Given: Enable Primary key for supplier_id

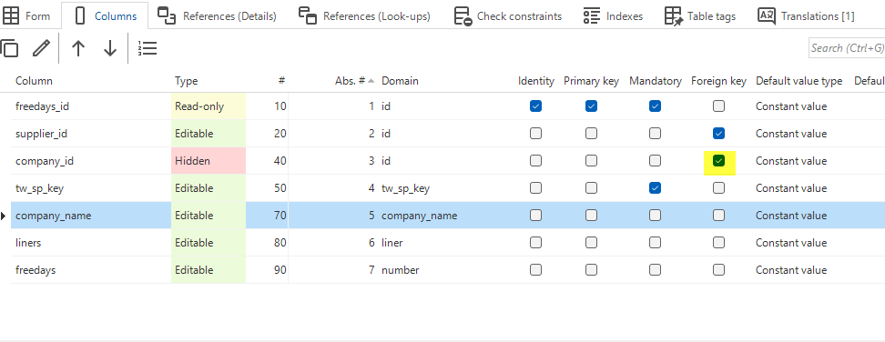Looking at the screenshot, I should (x=591, y=134).
